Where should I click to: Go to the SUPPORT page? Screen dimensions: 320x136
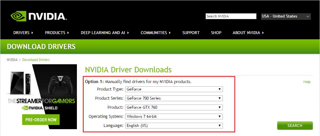point(191,33)
